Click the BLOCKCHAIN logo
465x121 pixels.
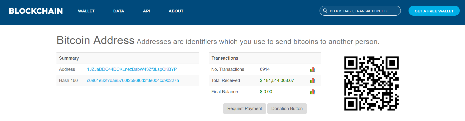pyautogui.click(x=36, y=11)
